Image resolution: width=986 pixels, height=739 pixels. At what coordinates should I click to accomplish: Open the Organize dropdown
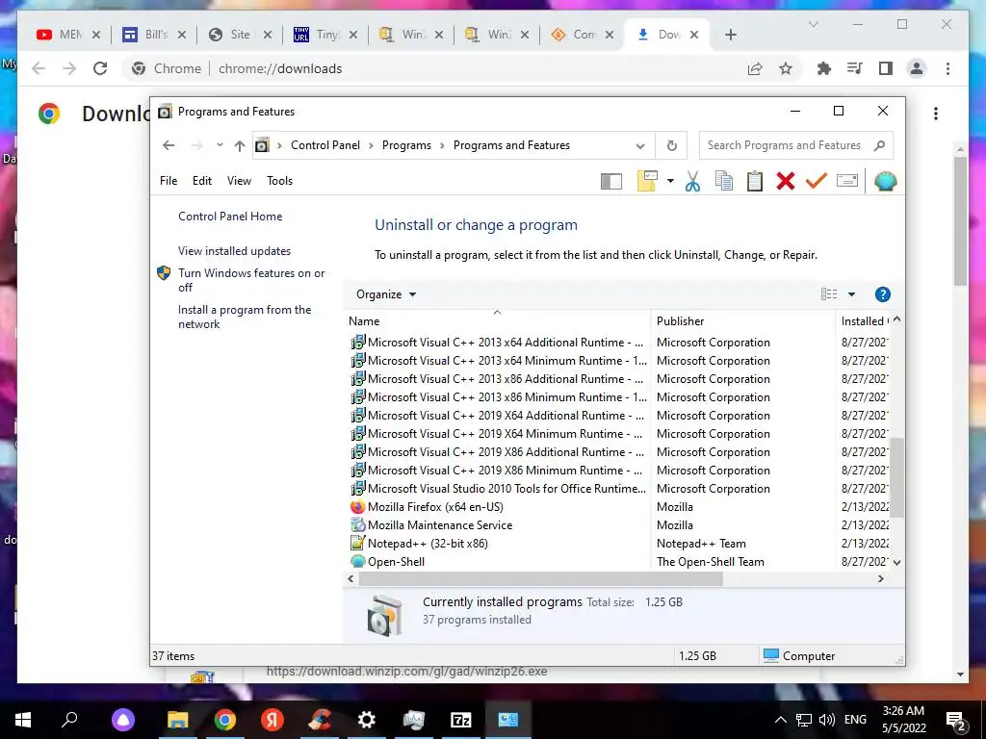(386, 294)
